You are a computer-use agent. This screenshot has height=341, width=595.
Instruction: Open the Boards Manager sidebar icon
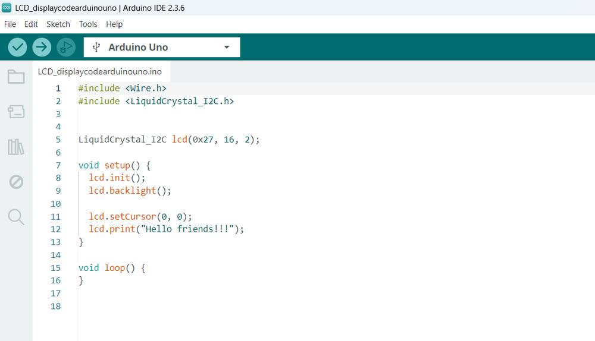[16, 112]
